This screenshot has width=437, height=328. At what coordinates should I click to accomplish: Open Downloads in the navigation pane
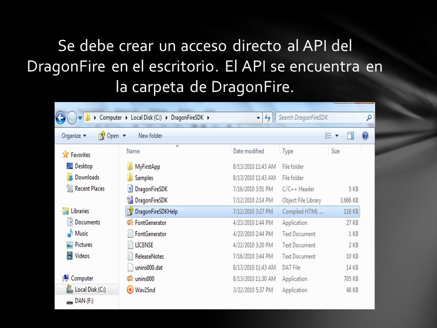click(87, 177)
